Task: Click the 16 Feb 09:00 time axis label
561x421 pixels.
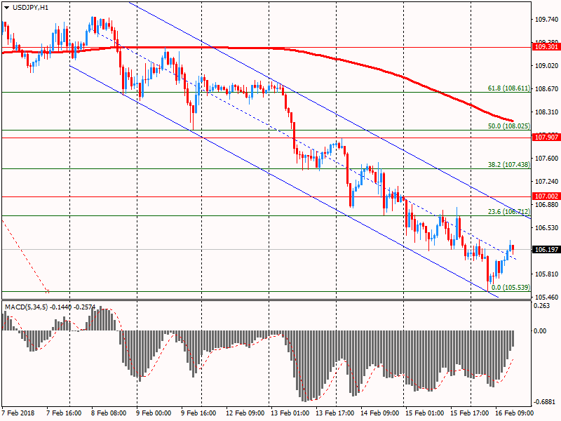Action: [x=514, y=413]
